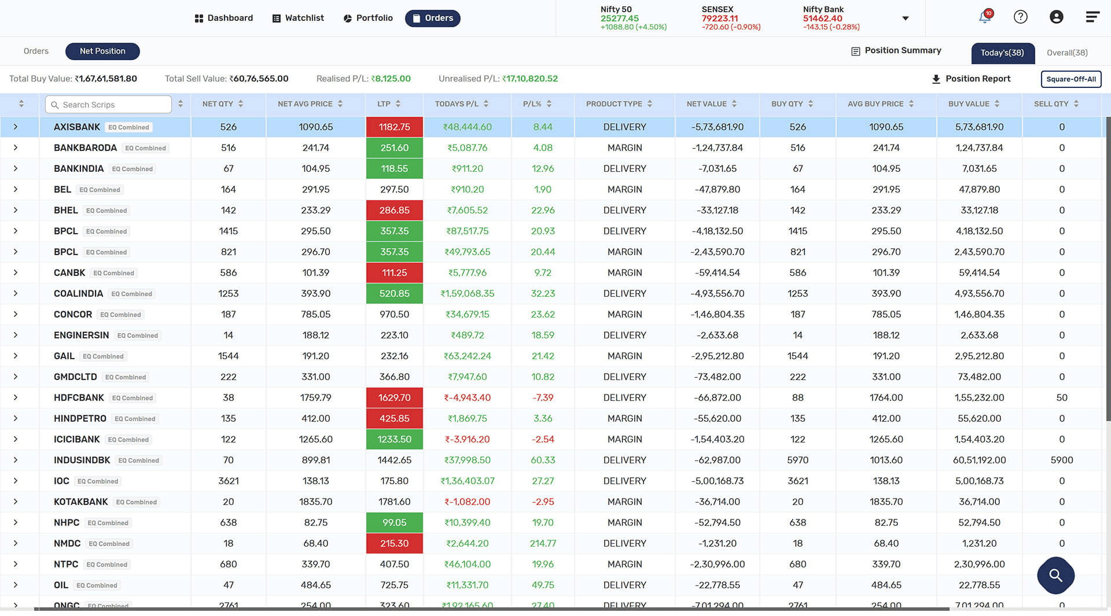Sort by LTP column arrows
1111x616 pixels.
[398, 104]
